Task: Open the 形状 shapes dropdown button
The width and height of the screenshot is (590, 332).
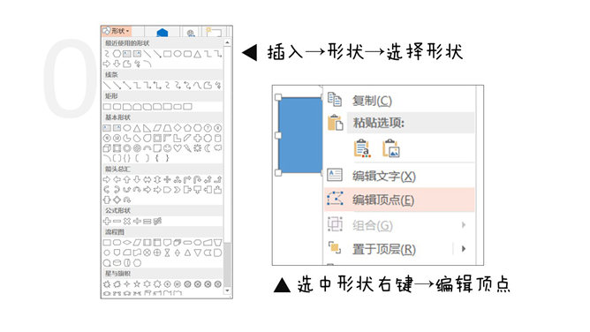Action: click(x=117, y=31)
